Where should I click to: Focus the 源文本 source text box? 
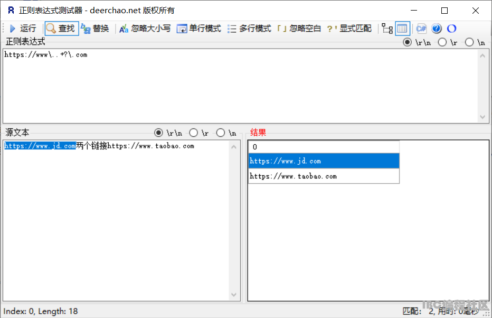point(117,220)
